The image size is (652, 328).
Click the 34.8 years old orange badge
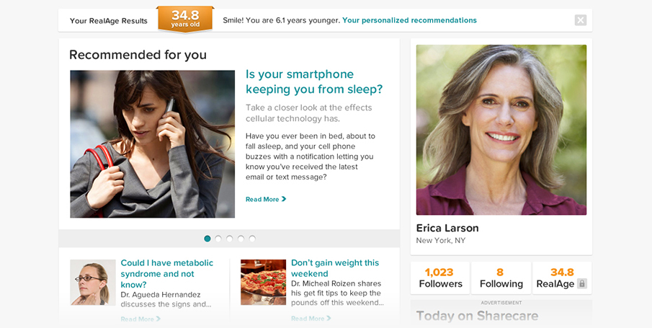point(185,19)
